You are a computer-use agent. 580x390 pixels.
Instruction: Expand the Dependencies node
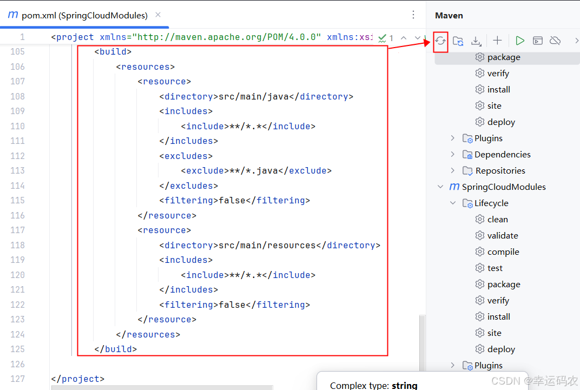[x=453, y=154]
